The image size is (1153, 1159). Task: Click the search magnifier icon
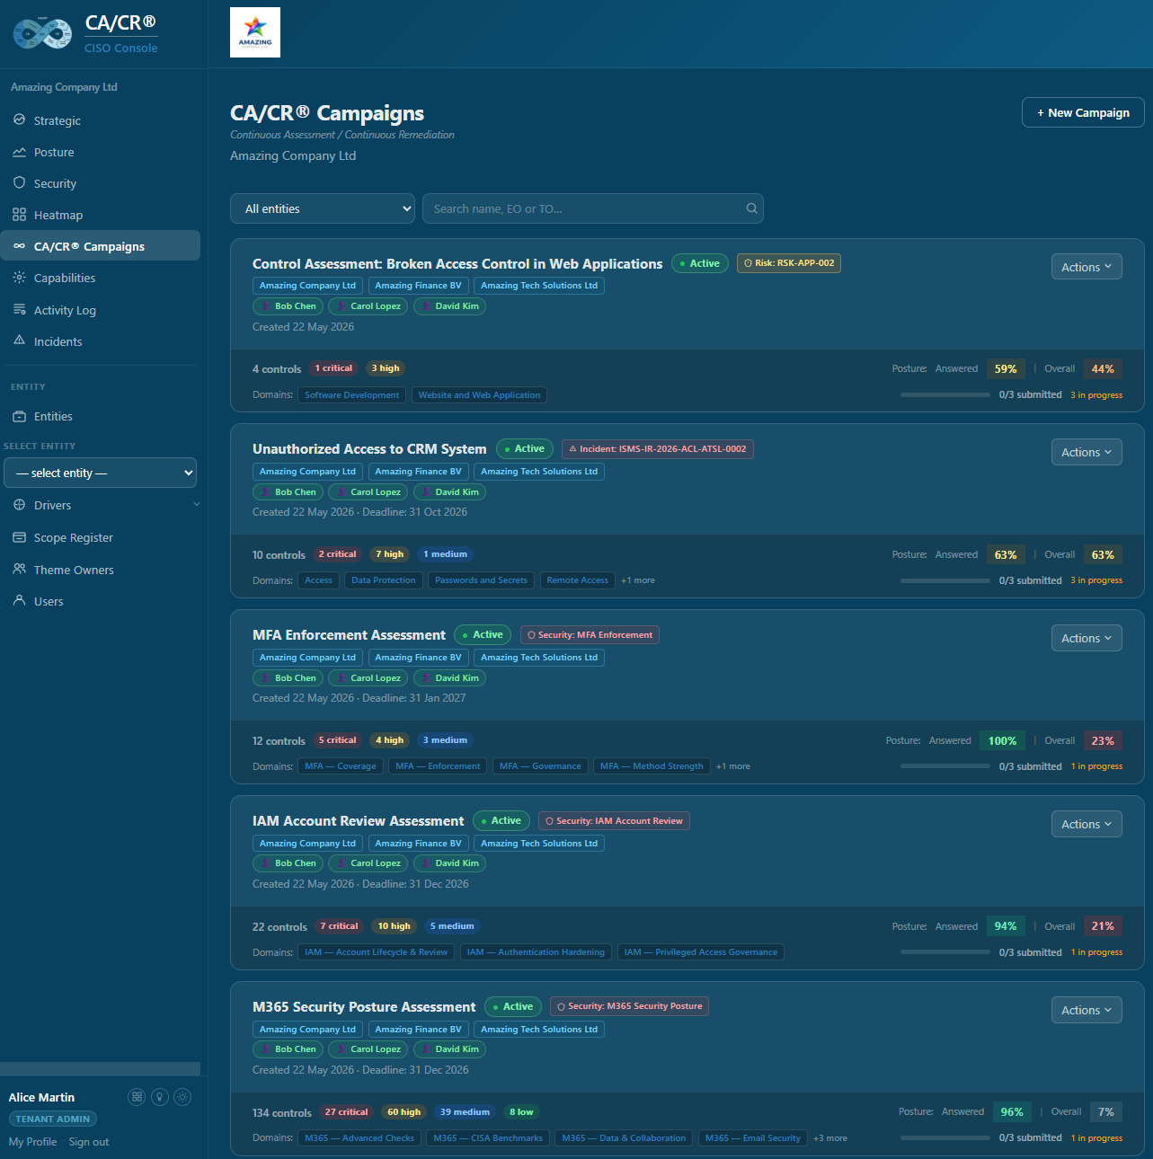[751, 208]
